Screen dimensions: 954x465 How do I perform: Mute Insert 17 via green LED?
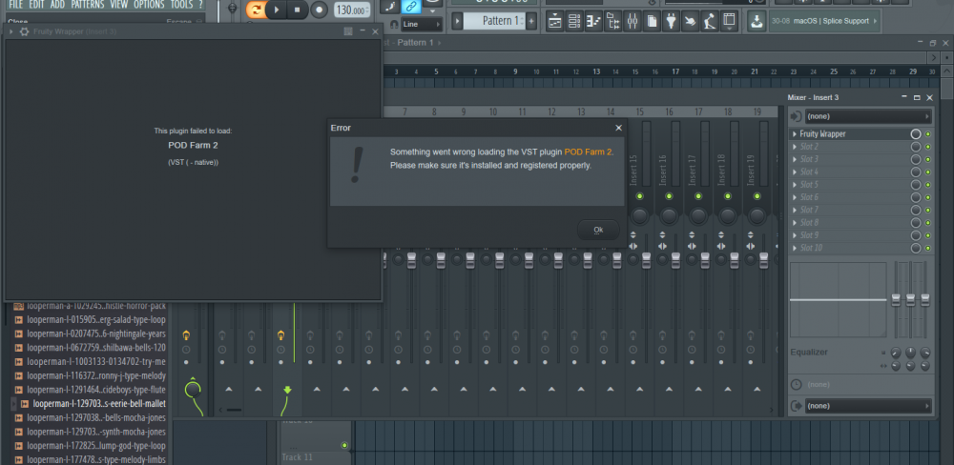point(698,196)
